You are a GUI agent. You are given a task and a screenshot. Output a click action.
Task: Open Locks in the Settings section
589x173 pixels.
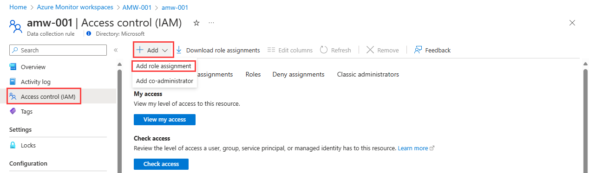28,145
